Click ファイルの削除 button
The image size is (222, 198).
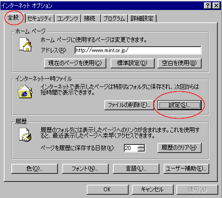coord(129,105)
